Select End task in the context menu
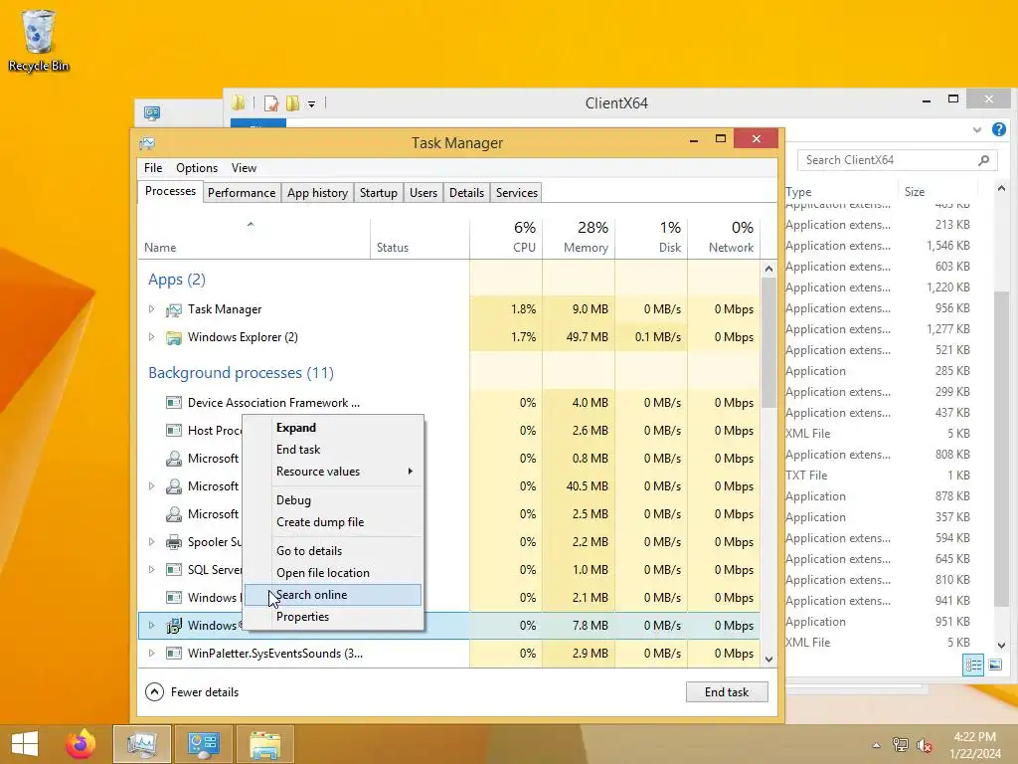Image resolution: width=1018 pixels, height=764 pixels. click(x=333, y=450)
